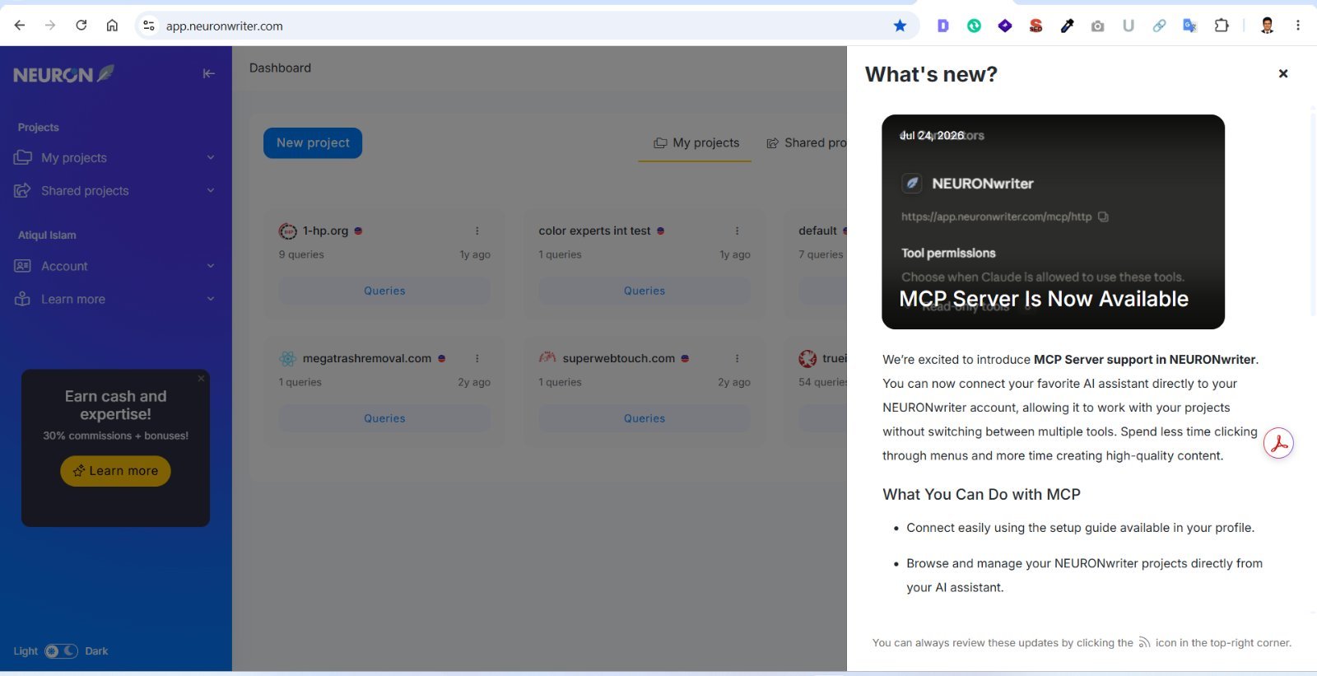Expand Account chevron in sidebar
The image size is (1317, 676).
(x=211, y=266)
